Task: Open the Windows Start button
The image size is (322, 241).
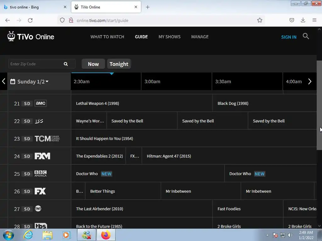Action: (8, 235)
